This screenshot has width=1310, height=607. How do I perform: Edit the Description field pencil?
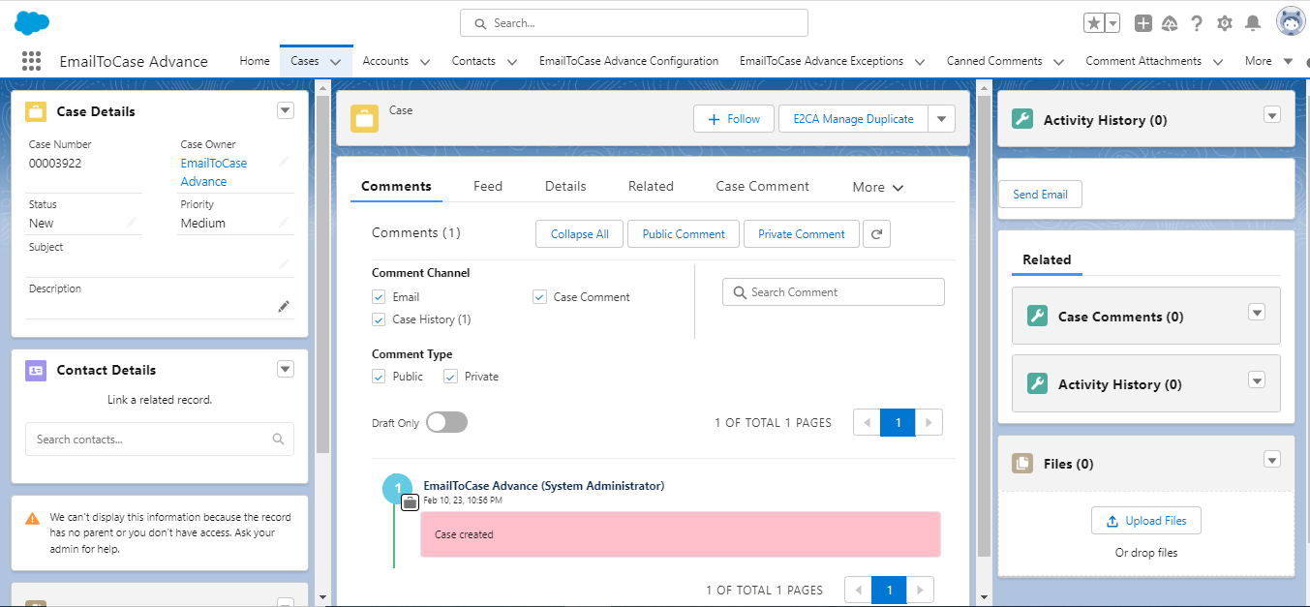284,306
